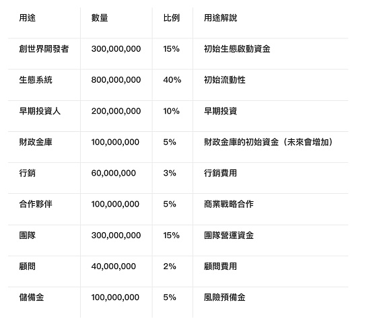Click the 800,000,000 quantity cell
Viewport: 373px width, 323px height.
pos(116,80)
